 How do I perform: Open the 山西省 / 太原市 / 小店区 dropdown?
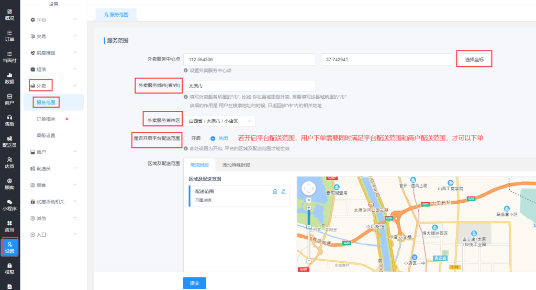pyautogui.click(x=219, y=121)
